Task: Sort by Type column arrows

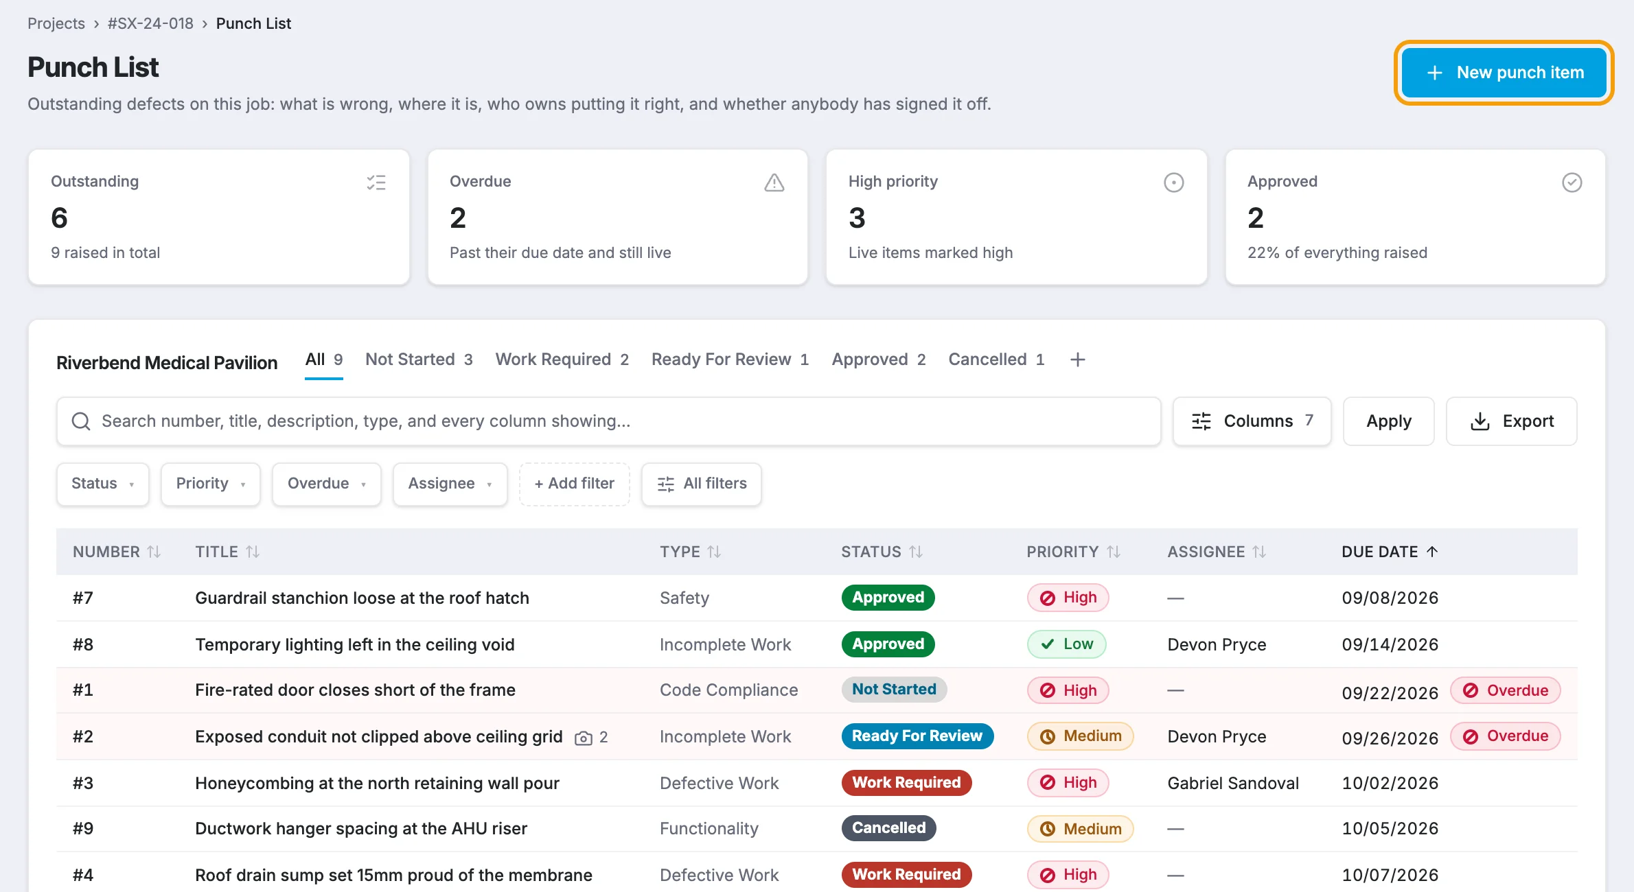Action: 715,552
